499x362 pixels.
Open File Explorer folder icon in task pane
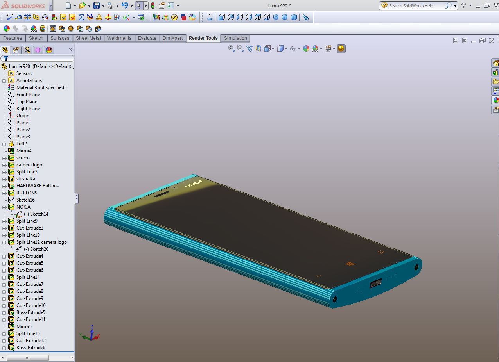click(495, 82)
